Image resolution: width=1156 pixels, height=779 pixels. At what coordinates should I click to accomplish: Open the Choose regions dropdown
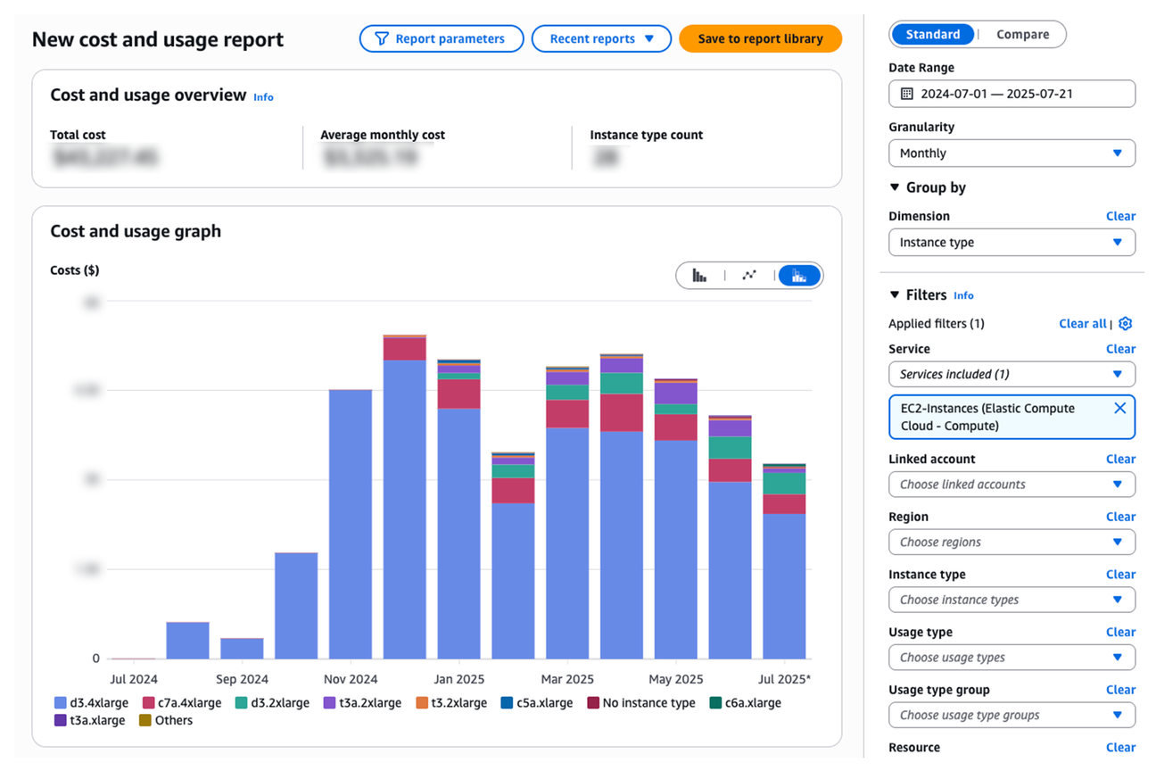(1012, 543)
